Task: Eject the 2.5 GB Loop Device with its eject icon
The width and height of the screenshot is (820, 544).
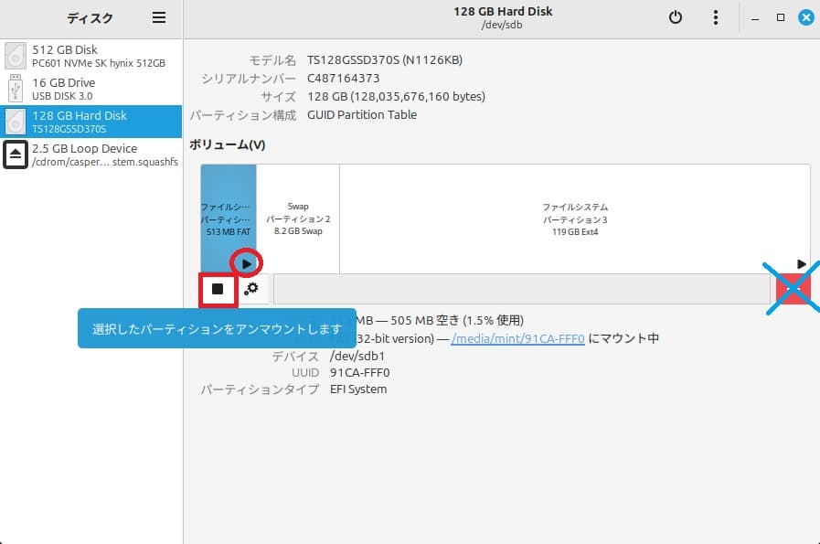Action: [14, 155]
